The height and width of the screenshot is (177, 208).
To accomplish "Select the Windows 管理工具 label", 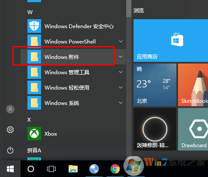I will click(x=67, y=73).
